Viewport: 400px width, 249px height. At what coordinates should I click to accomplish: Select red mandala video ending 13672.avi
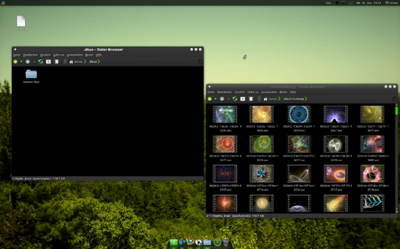[225, 144]
